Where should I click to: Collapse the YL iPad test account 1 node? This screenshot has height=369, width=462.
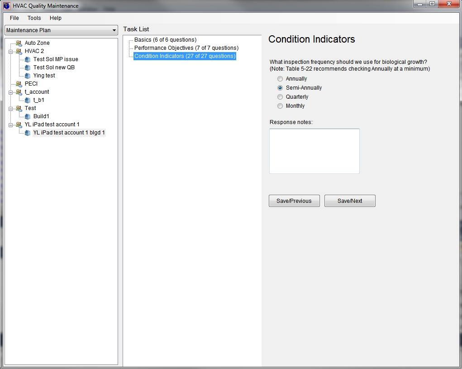click(x=10, y=125)
